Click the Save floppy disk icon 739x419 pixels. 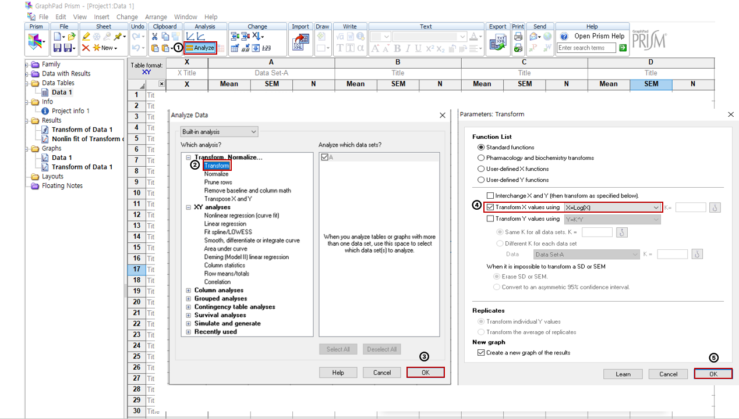click(58, 48)
